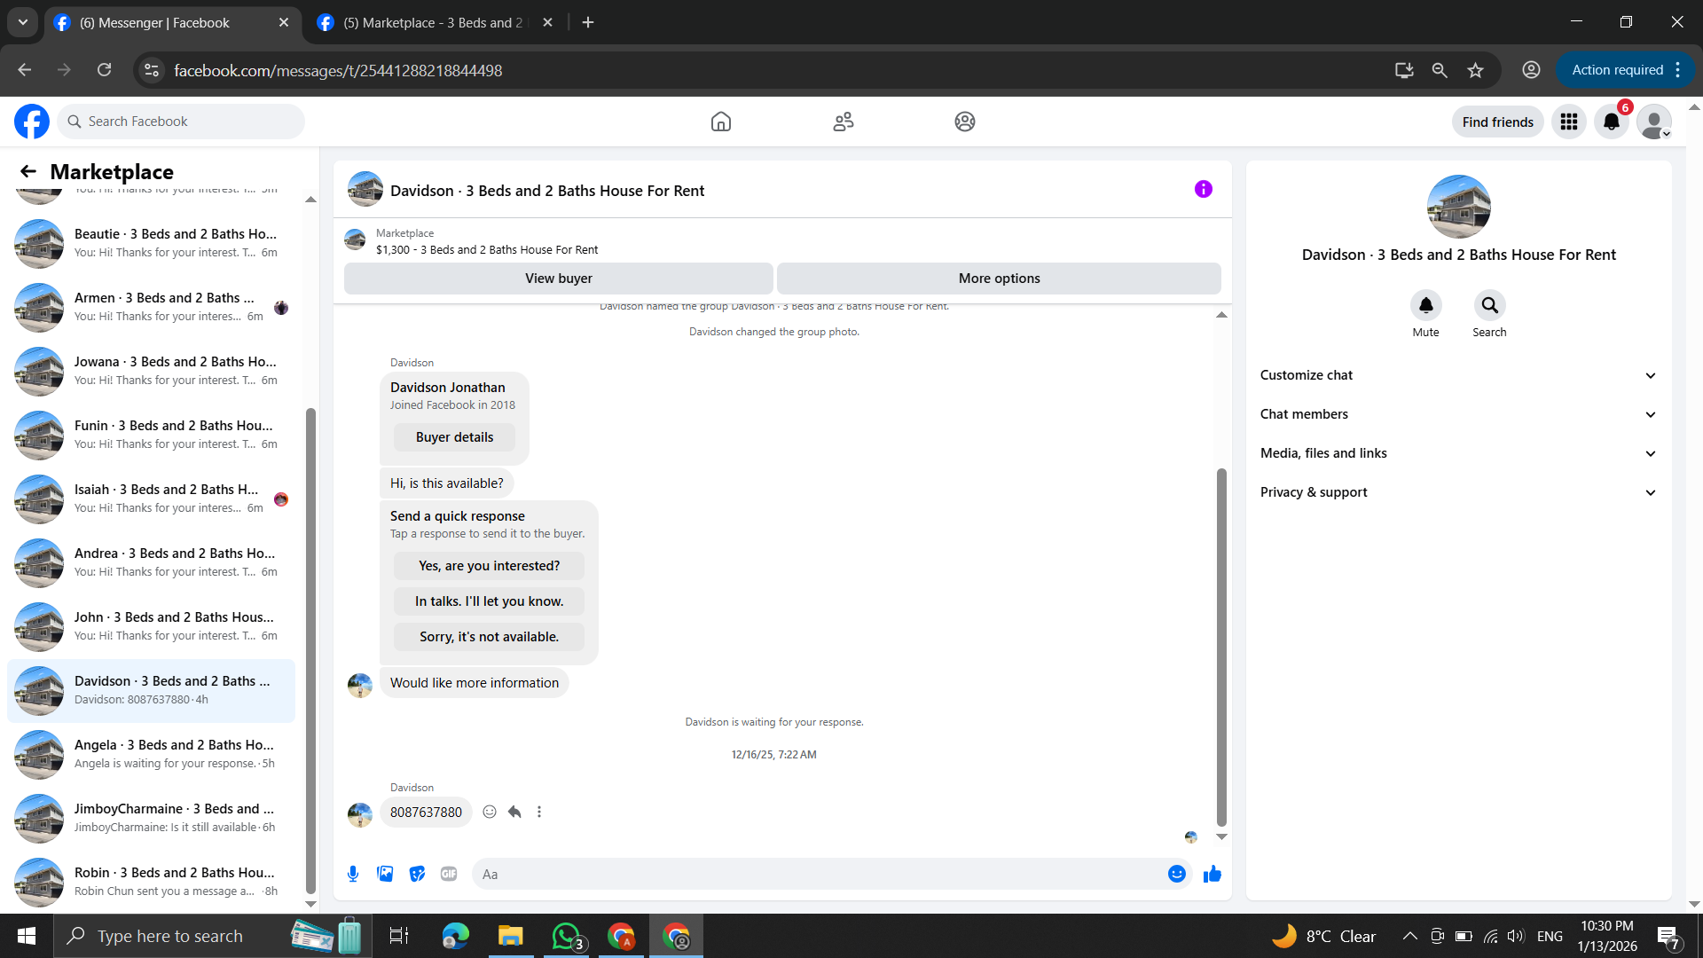Toggle the conversation information panel
This screenshot has height=958, width=1703.
point(1203,189)
